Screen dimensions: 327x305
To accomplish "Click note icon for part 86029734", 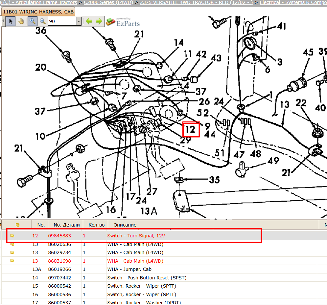I will (12, 252).
